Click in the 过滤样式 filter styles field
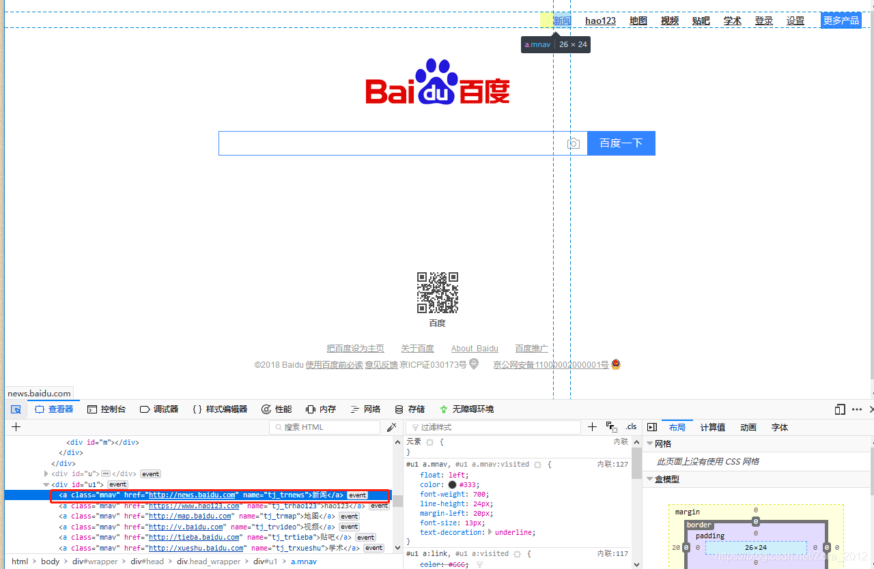Viewport: 874px width, 569px height. [493, 427]
